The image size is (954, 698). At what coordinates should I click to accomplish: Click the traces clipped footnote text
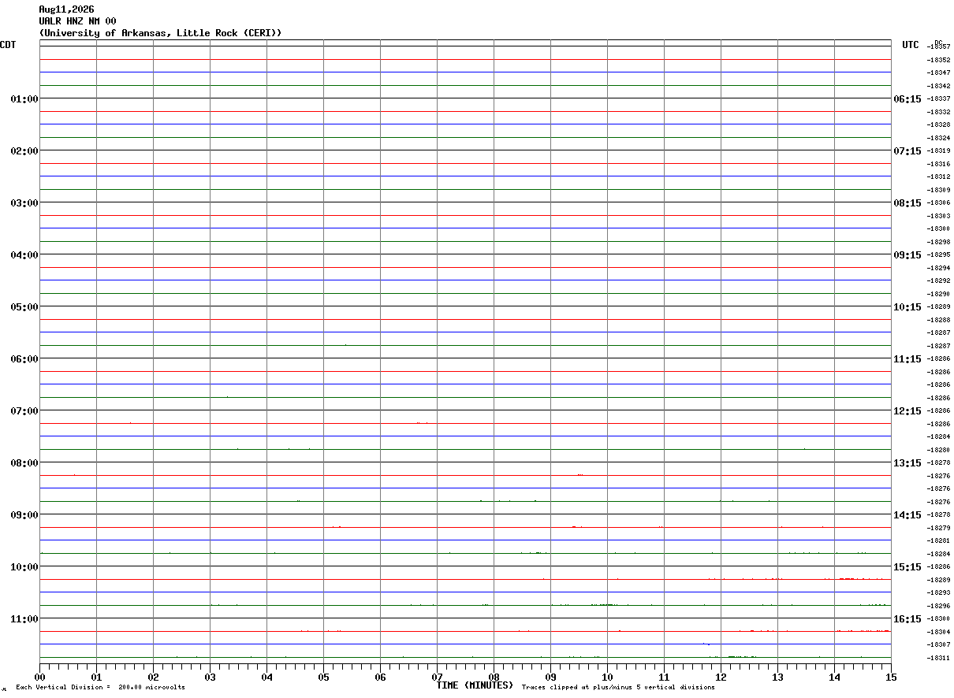click(x=618, y=688)
